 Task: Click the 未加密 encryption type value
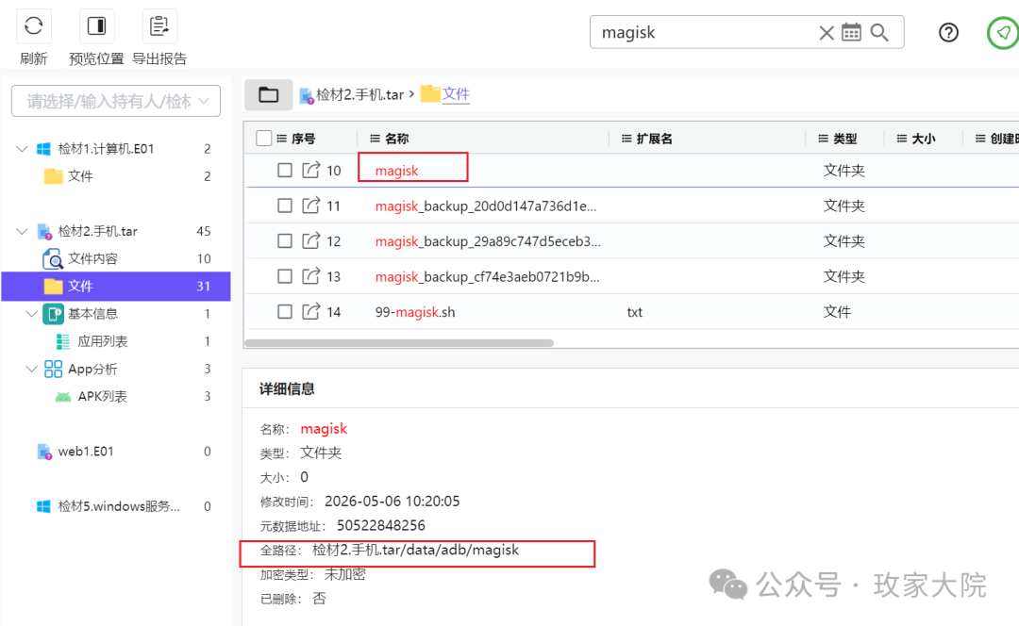(x=345, y=574)
